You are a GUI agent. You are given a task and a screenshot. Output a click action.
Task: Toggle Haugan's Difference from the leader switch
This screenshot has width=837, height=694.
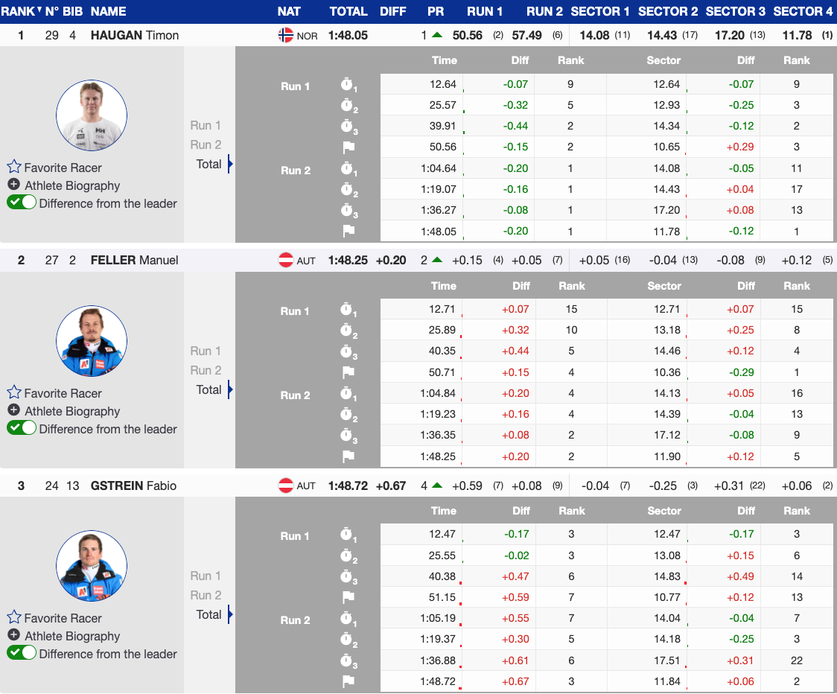pos(22,203)
